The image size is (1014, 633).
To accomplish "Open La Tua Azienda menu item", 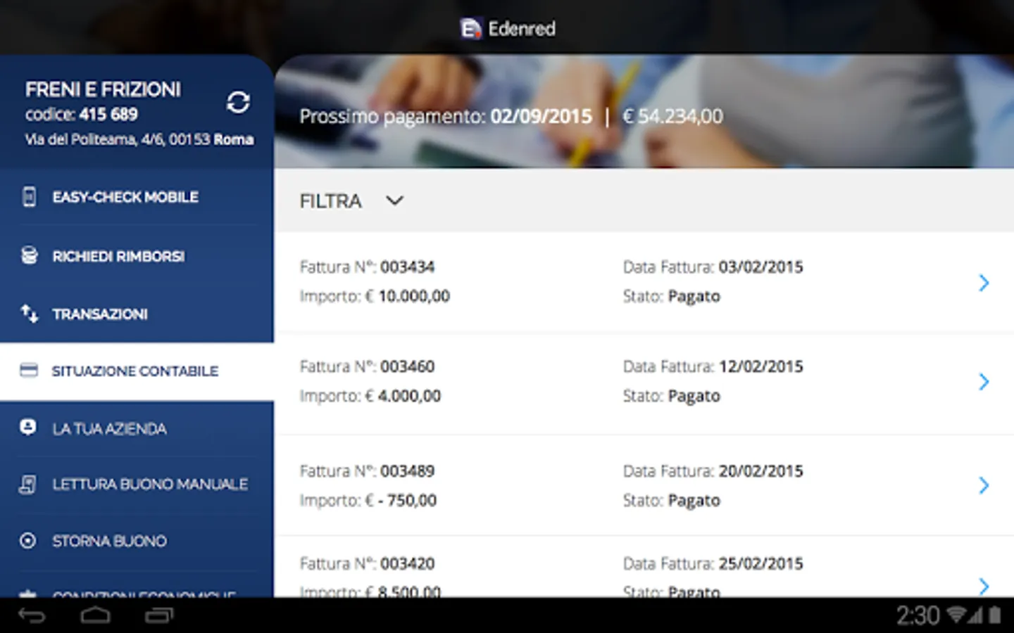I will [137, 428].
